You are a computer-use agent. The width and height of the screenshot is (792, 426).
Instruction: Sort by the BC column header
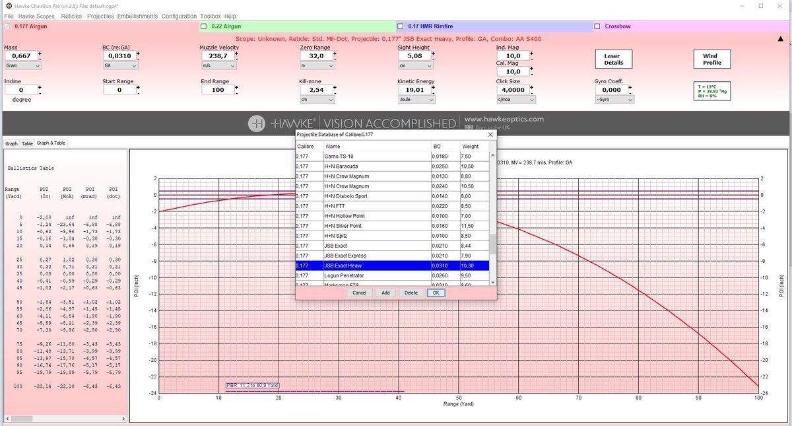[445, 146]
